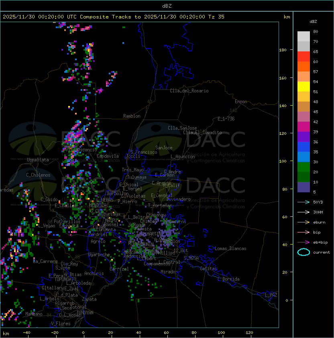Click the Agrelo place label

[x=98, y=241]
